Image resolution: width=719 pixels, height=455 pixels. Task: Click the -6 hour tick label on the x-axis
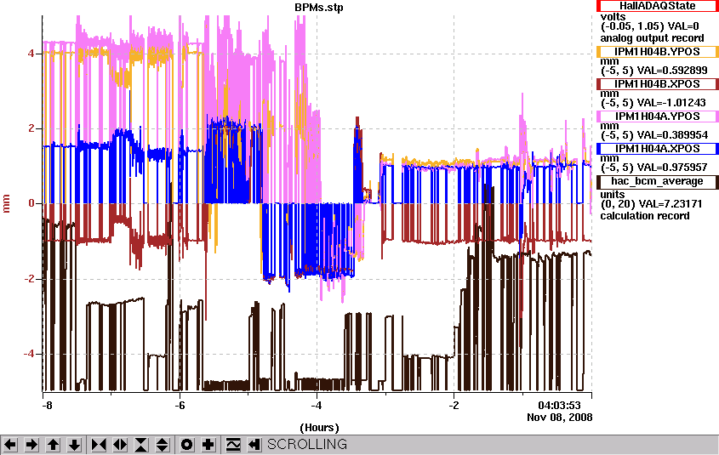click(x=180, y=406)
